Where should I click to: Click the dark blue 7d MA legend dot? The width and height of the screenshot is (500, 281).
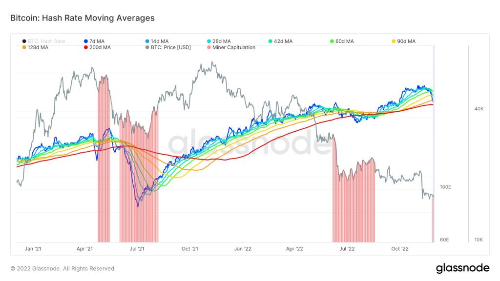tap(86, 41)
